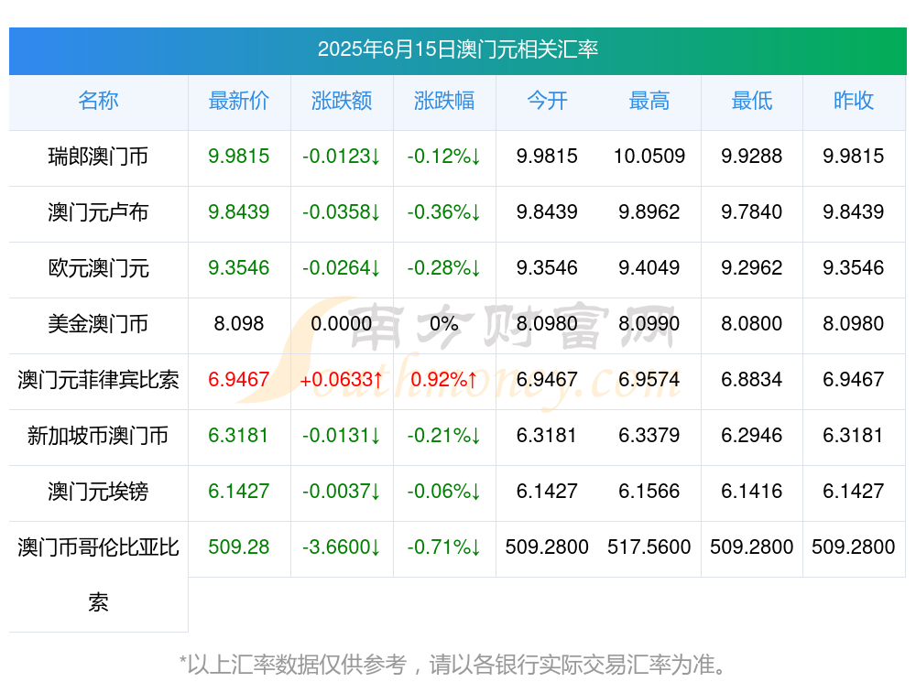Screen dimensions: 916x693
Task: Click change amount -0.0037↓
Action: pyautogui.click(x=341, y=491)
